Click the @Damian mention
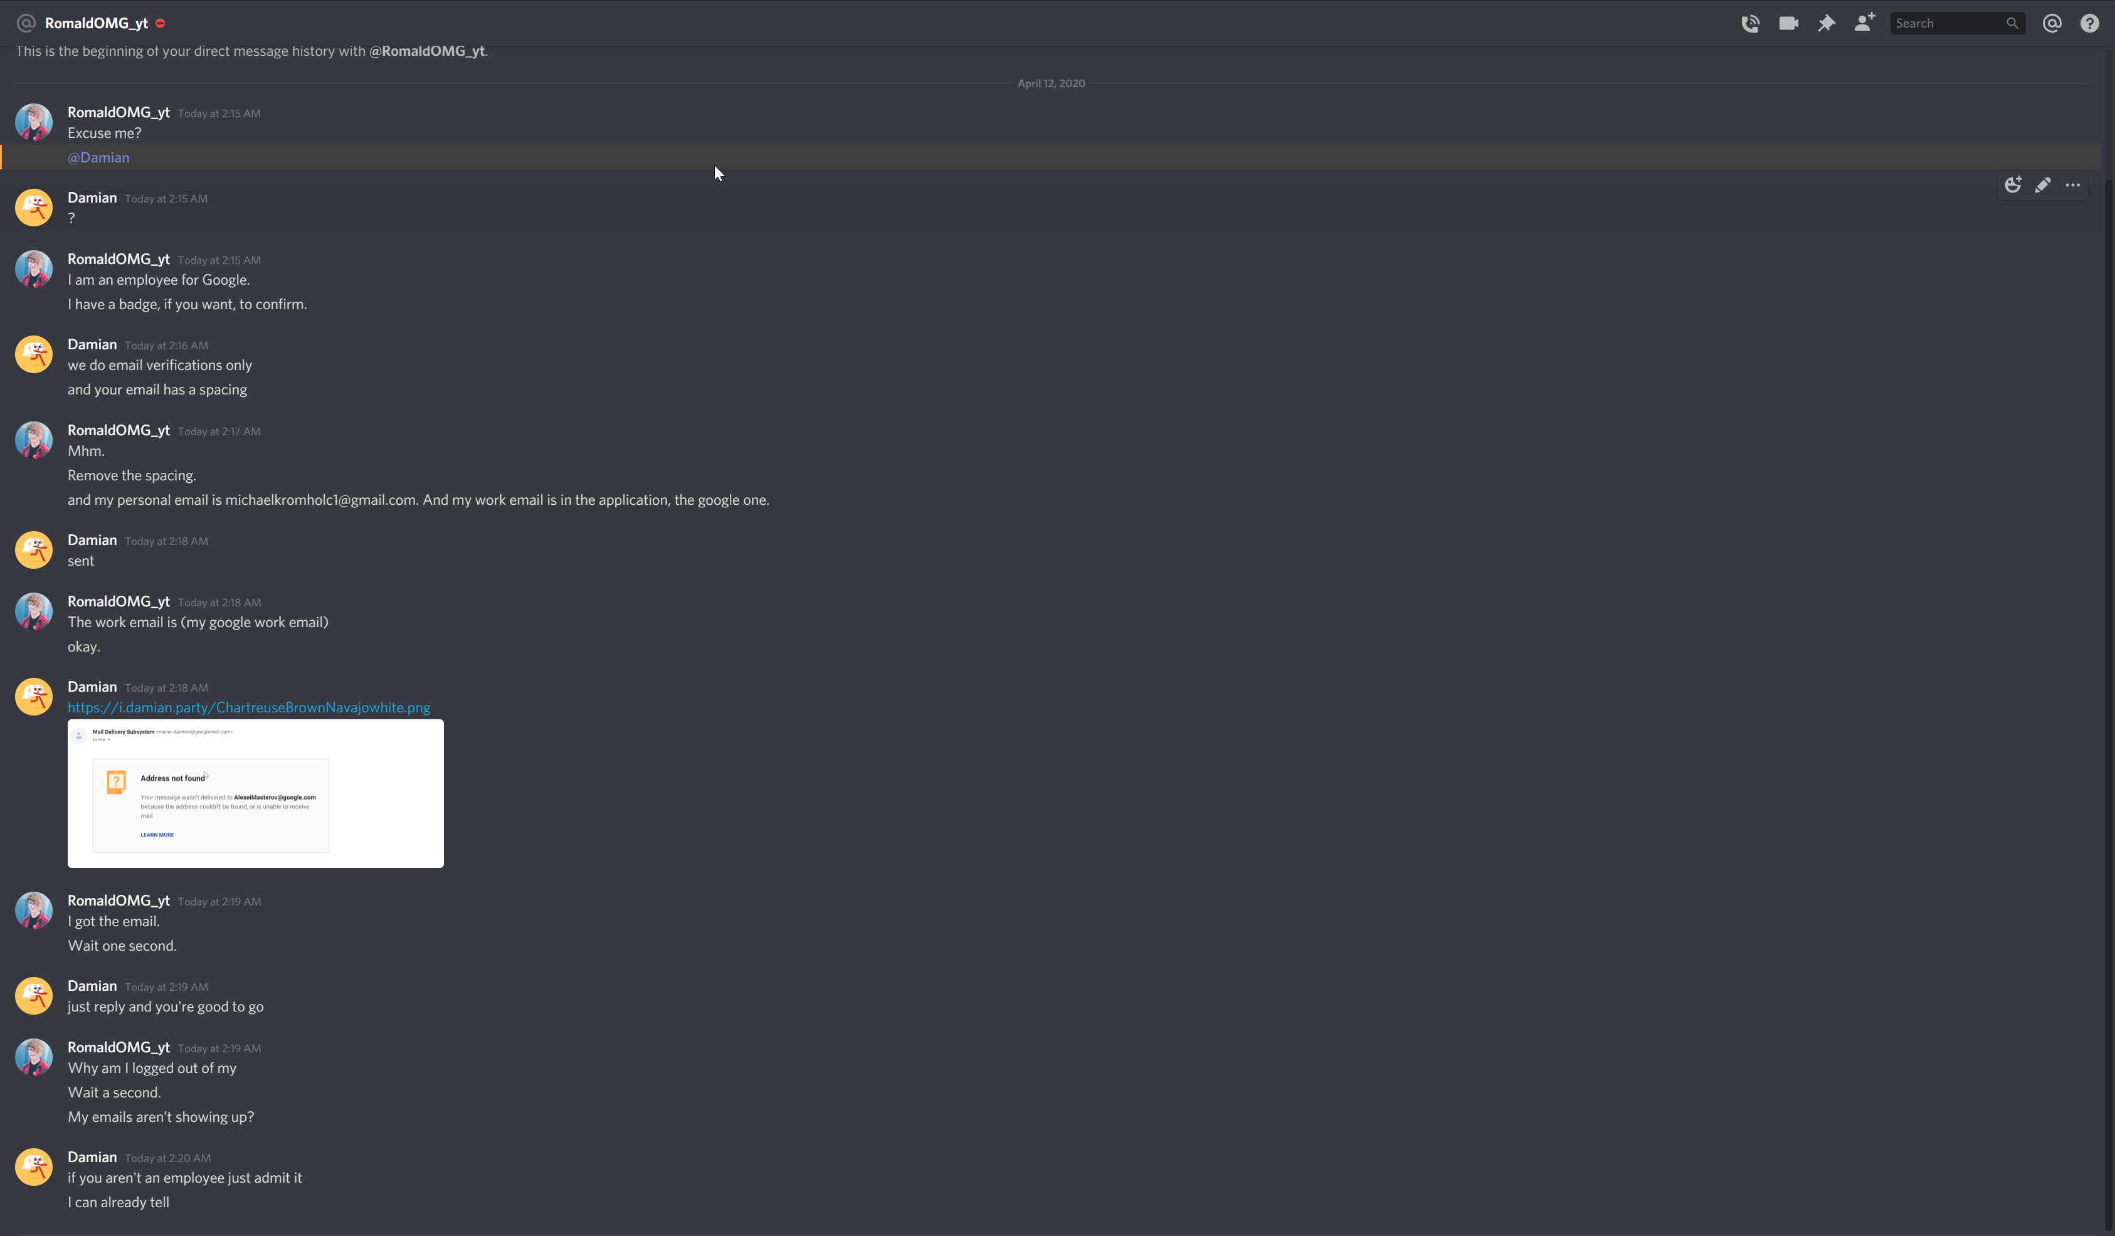 [x=98, y=158]
